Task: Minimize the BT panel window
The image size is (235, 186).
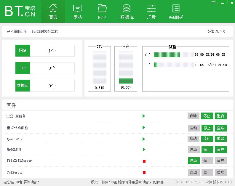Action: coord(223,3)
